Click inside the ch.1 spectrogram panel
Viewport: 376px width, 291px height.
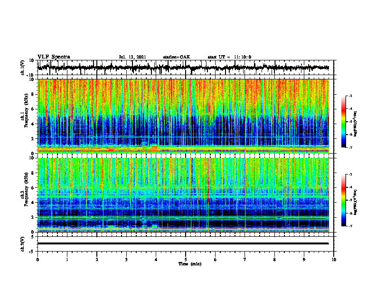(183, 116)
